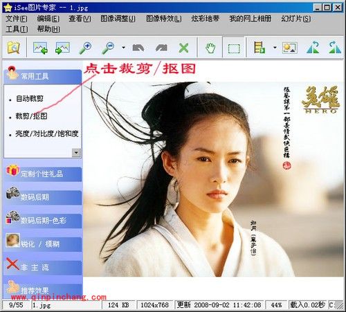346x312 pixels.
Task: Click the 9/55 image counter in status bar
Action: pyautogui.click(x=16, y=305)
